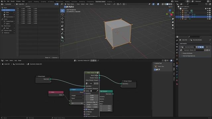Select the Transform tool in viewport
Image resolution: width=212 pixels, height=119 pixels.
(x=62, y=29)
